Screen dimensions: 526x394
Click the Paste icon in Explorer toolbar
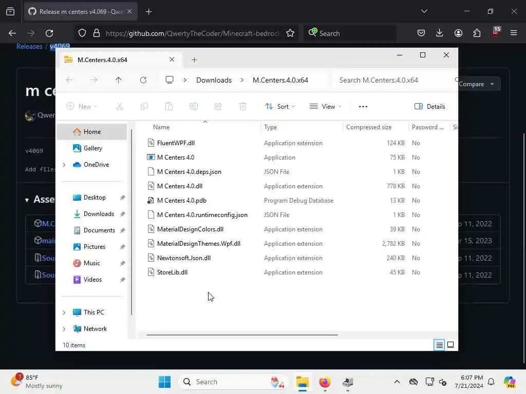coord(168,107)
